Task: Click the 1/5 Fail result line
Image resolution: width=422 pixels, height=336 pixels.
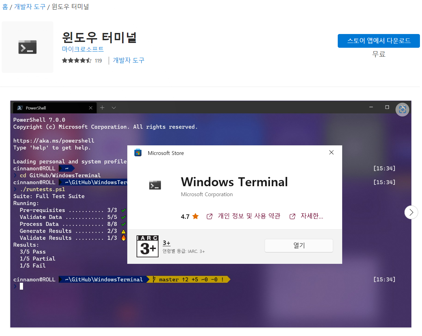Action: click(x=33, y=266)
